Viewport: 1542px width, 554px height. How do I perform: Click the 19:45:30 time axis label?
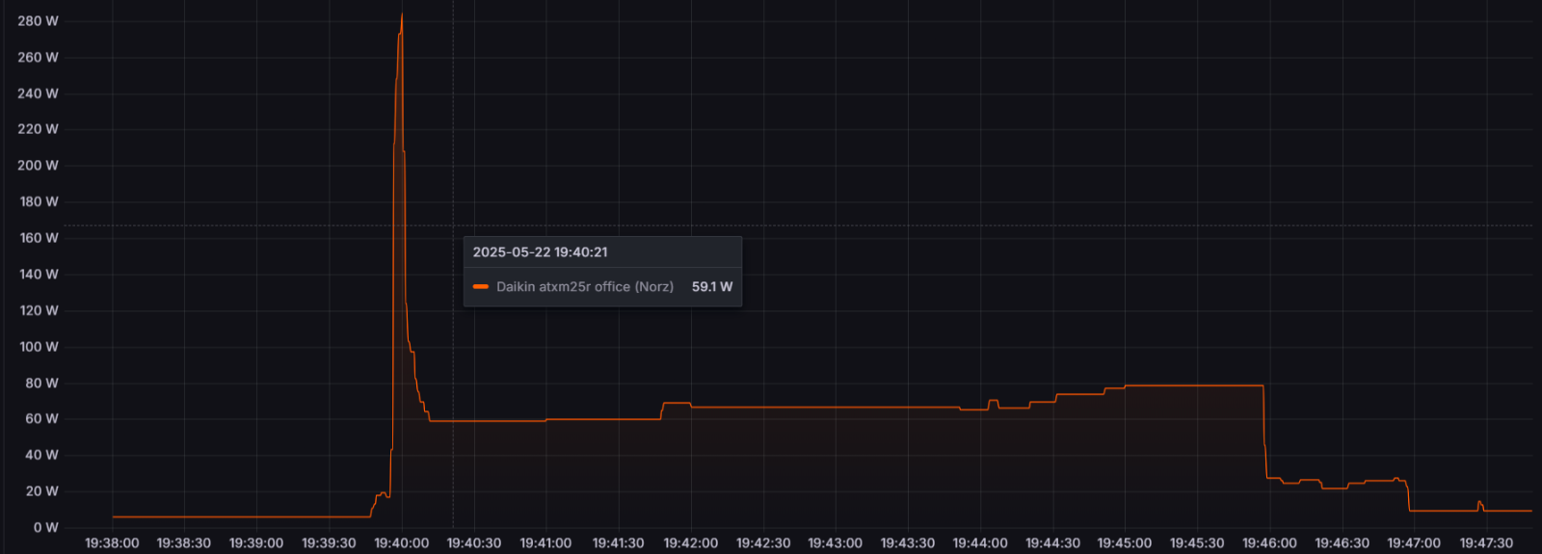click(1197, 543)
